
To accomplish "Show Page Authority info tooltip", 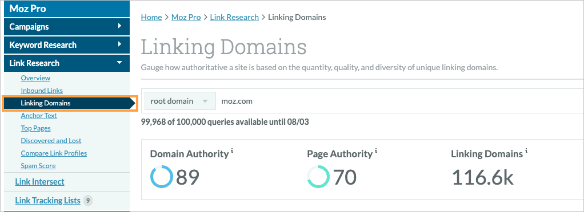I will click(x=376, y=150).
